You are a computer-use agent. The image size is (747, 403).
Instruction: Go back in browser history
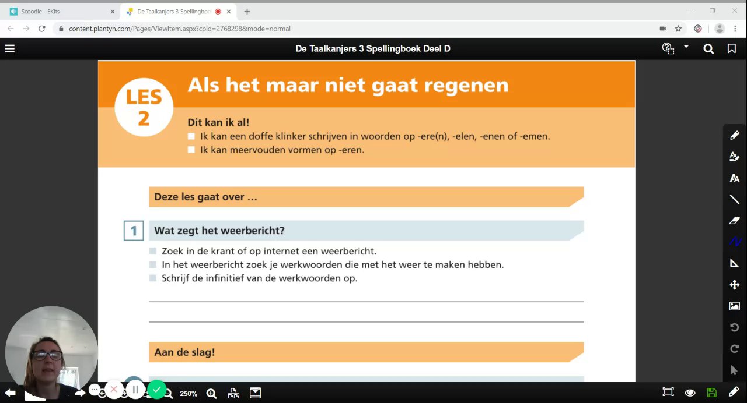click(x=11, y=29)
